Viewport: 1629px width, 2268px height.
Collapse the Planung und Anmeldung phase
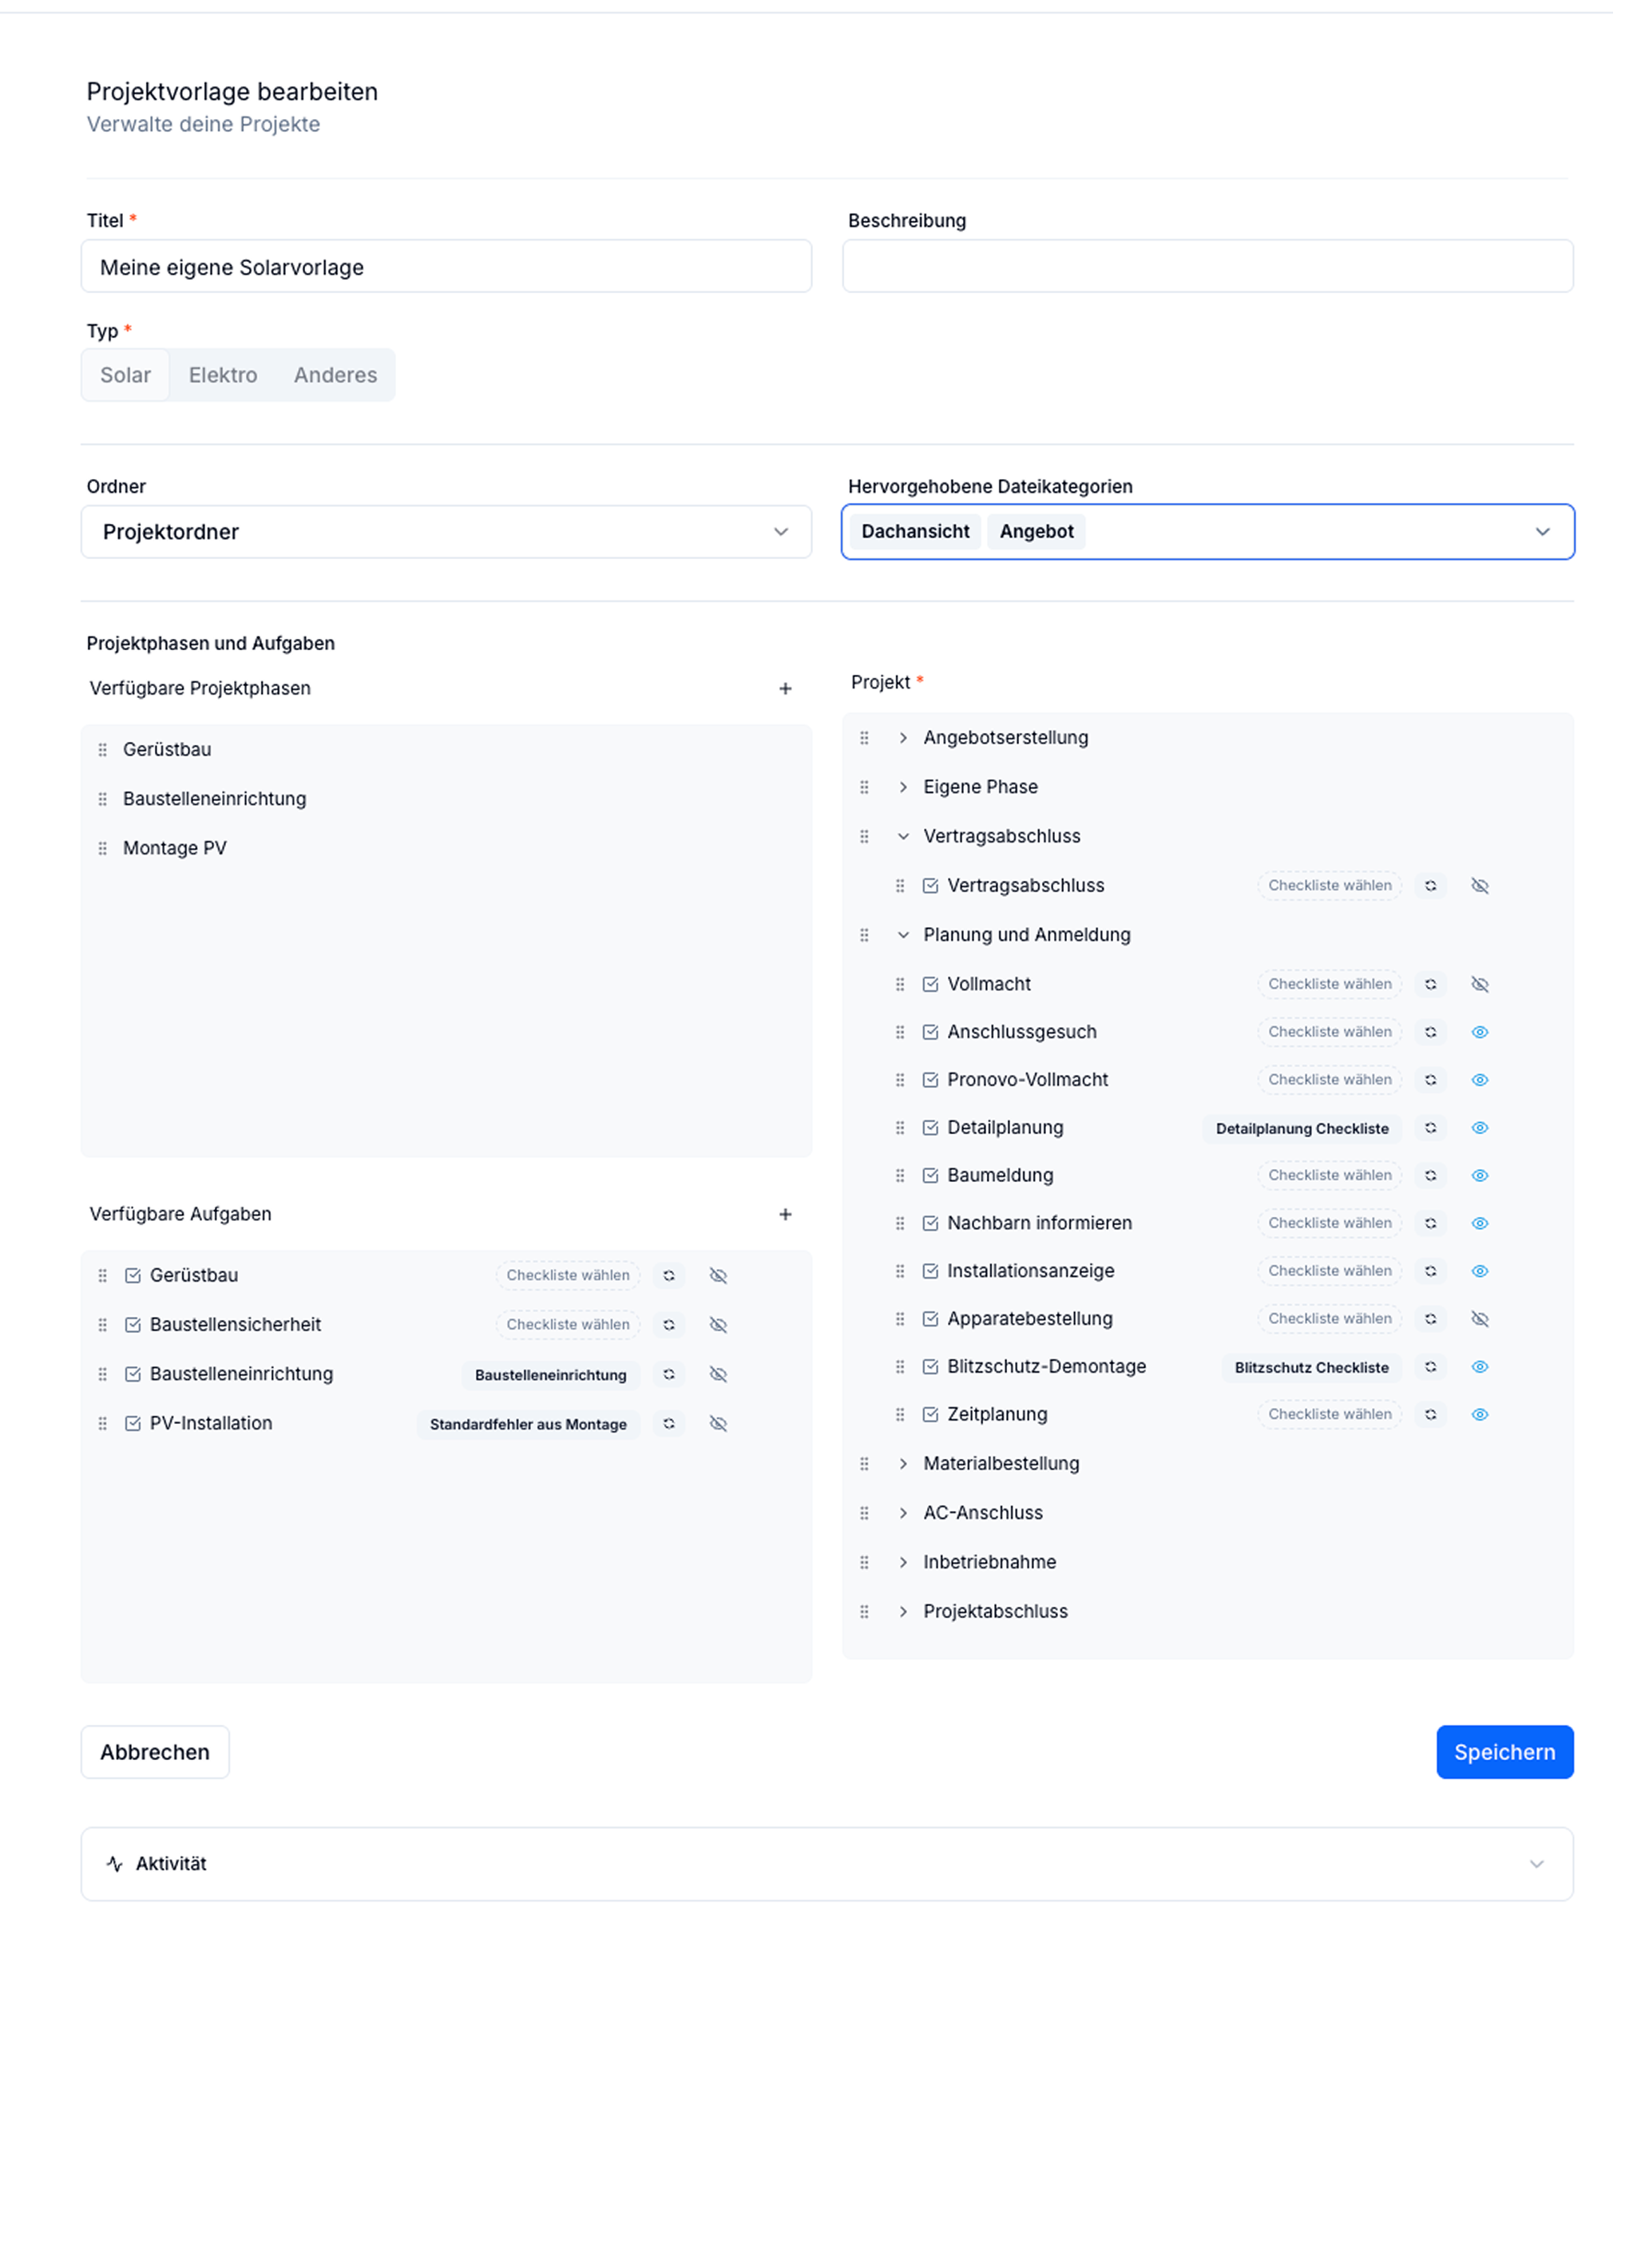[x=903, y=935]
